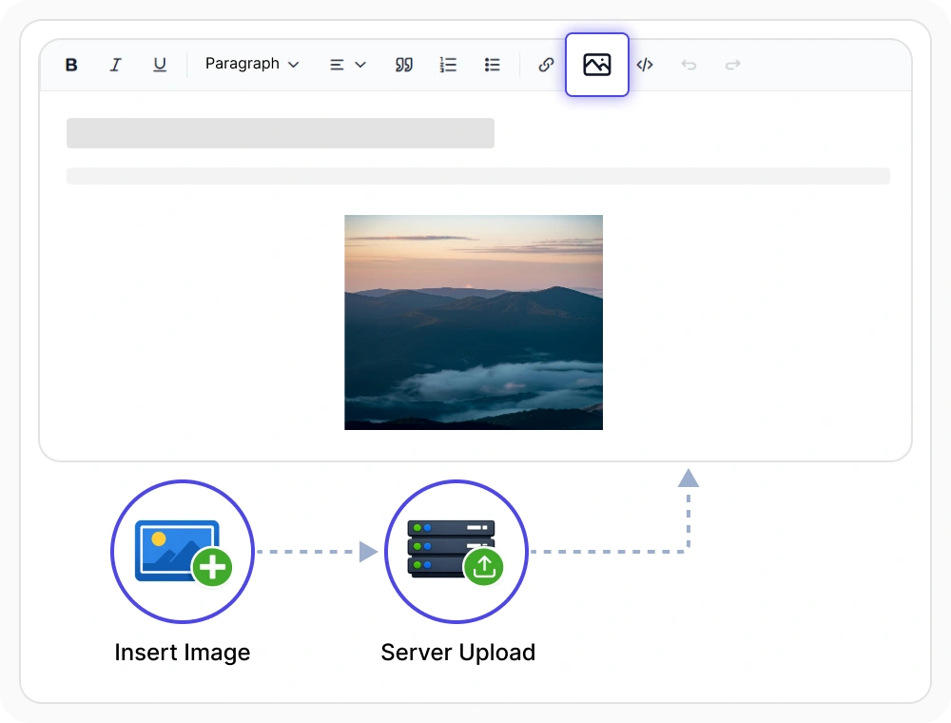This screenshot has height=723, width=951.
Task: Click the long text placeholder line
Action: coord(478,176)
